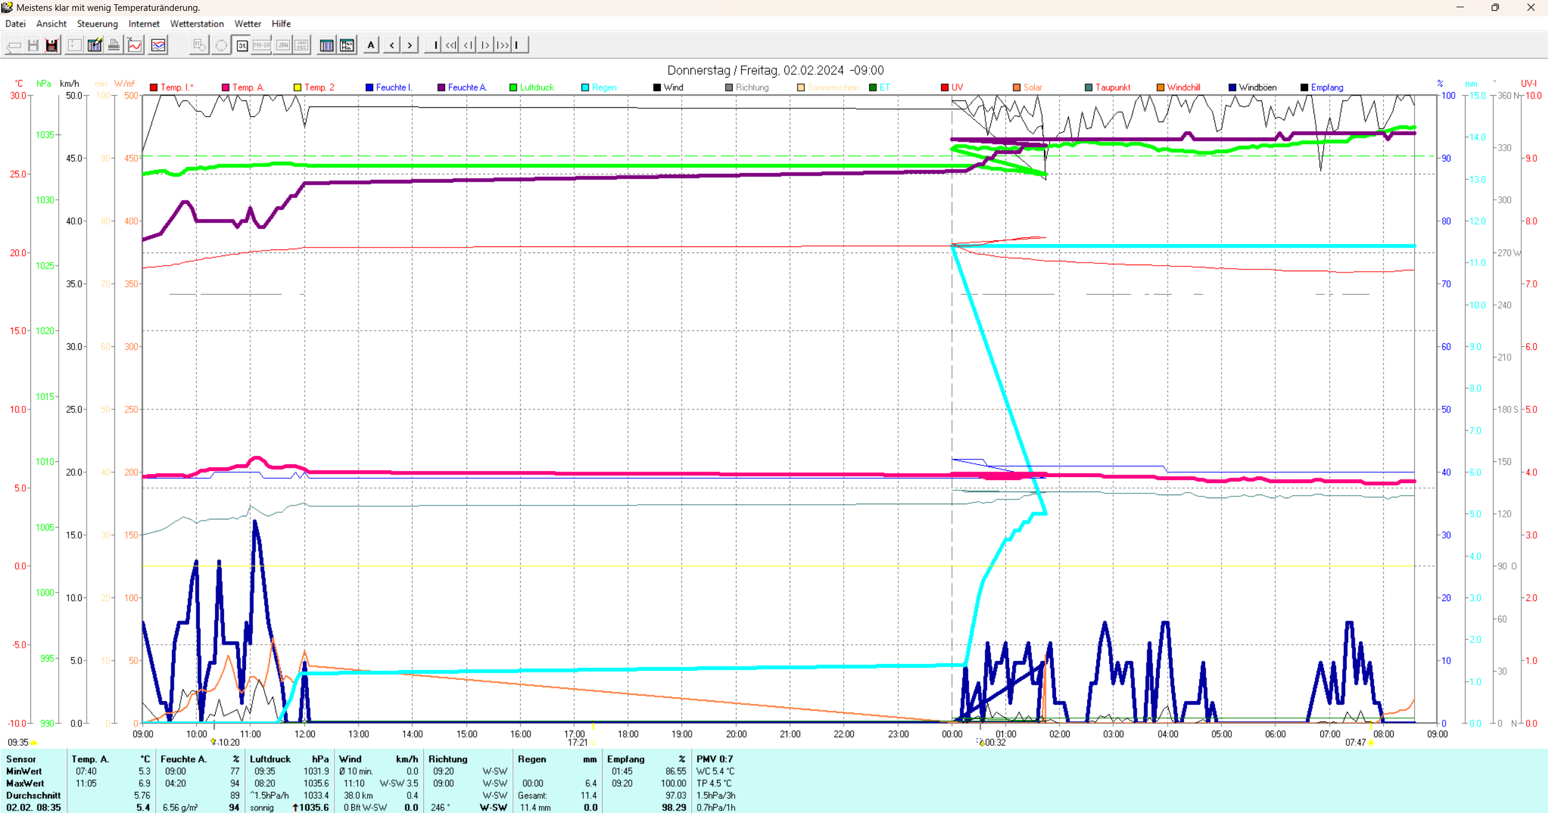Click the crossed-out floppy disk icon

52,45
